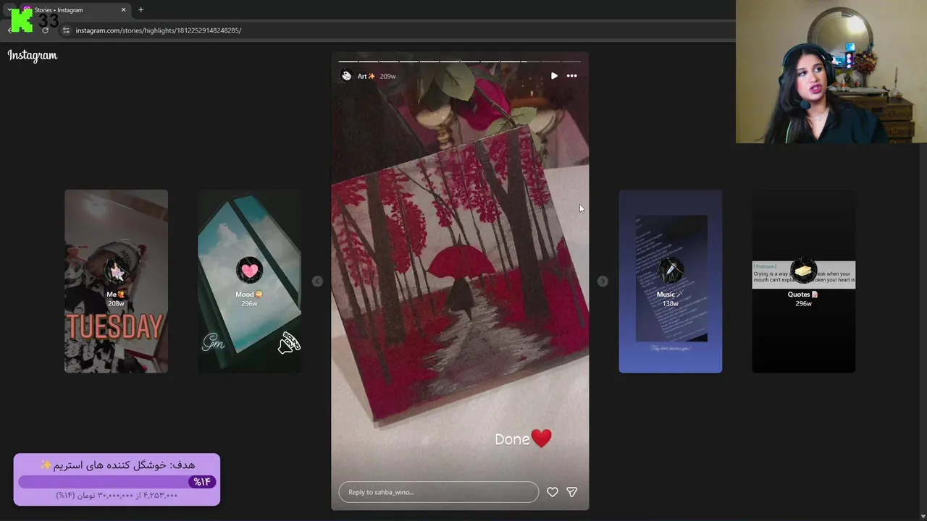This screenshot has width=927, height=521.
Task: Play the paused Art story
Action: 554,76
